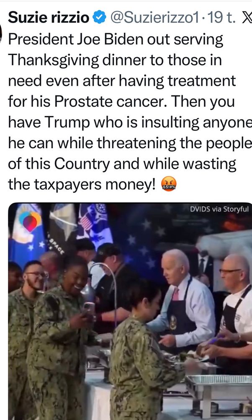Play the Thanksgiving dinner video

point(130,311)
